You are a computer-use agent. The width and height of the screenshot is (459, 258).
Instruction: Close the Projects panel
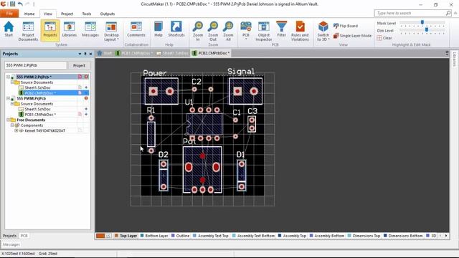pos(91,54)
